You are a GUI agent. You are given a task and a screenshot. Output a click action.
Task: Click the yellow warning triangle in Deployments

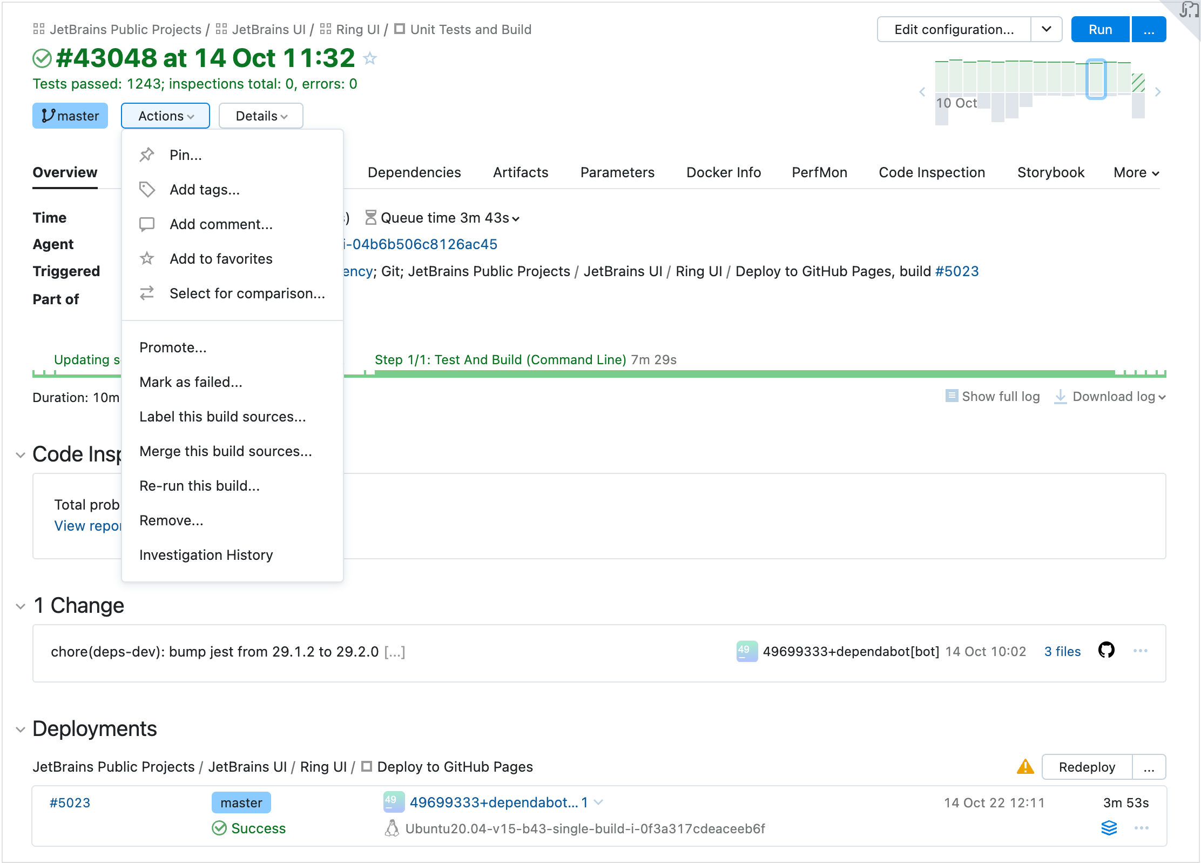click(1025, 767)
